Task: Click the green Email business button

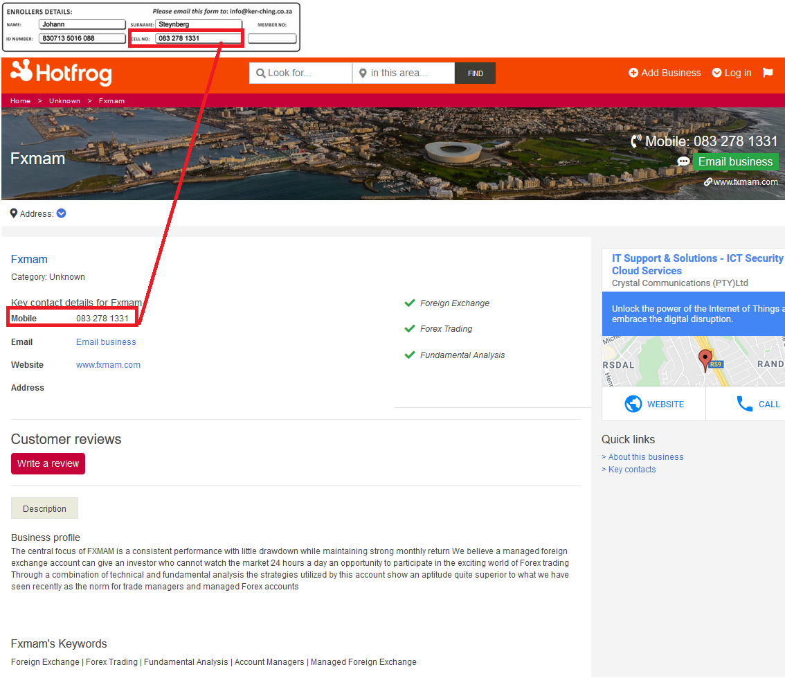Action: 735,161
